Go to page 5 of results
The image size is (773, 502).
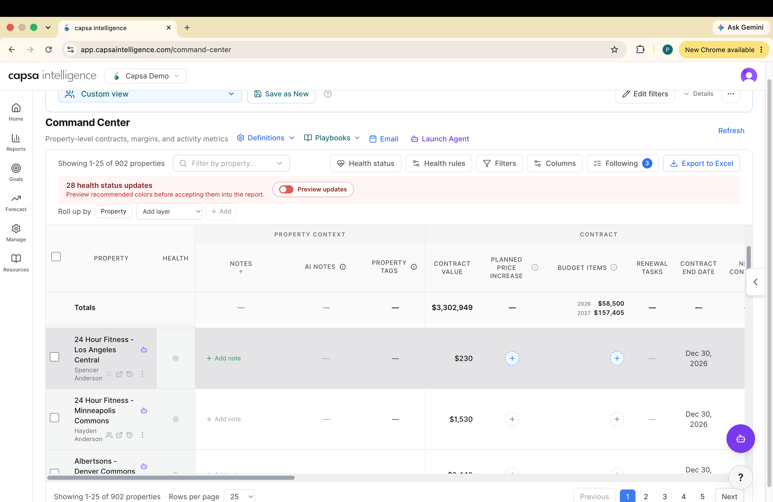702,496
